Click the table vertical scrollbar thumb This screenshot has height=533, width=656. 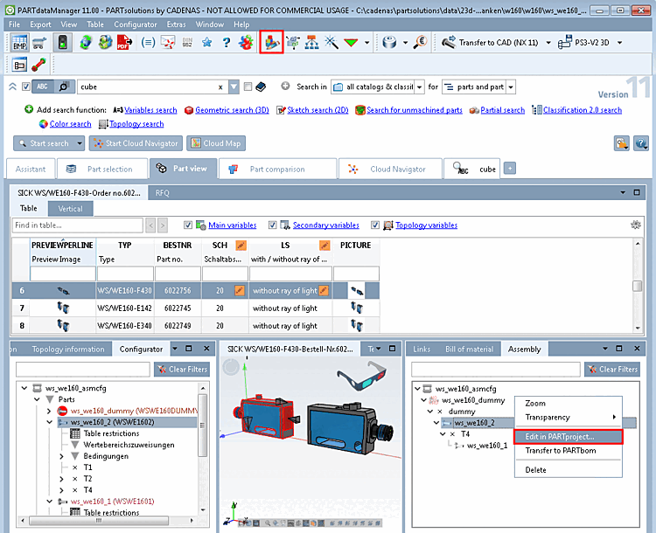point(637,286)
